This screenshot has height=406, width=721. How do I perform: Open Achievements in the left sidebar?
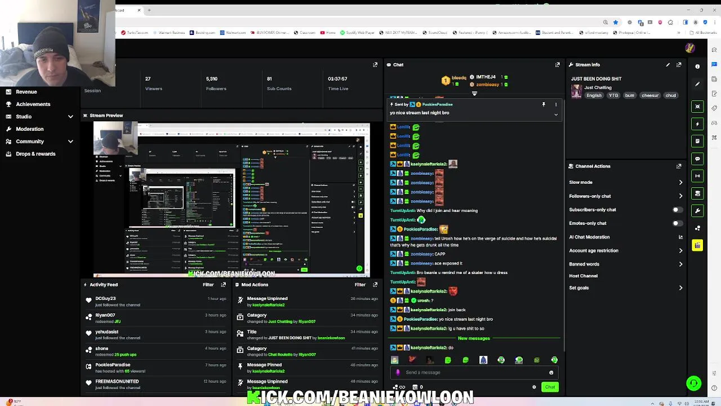[x=33, y=104]
